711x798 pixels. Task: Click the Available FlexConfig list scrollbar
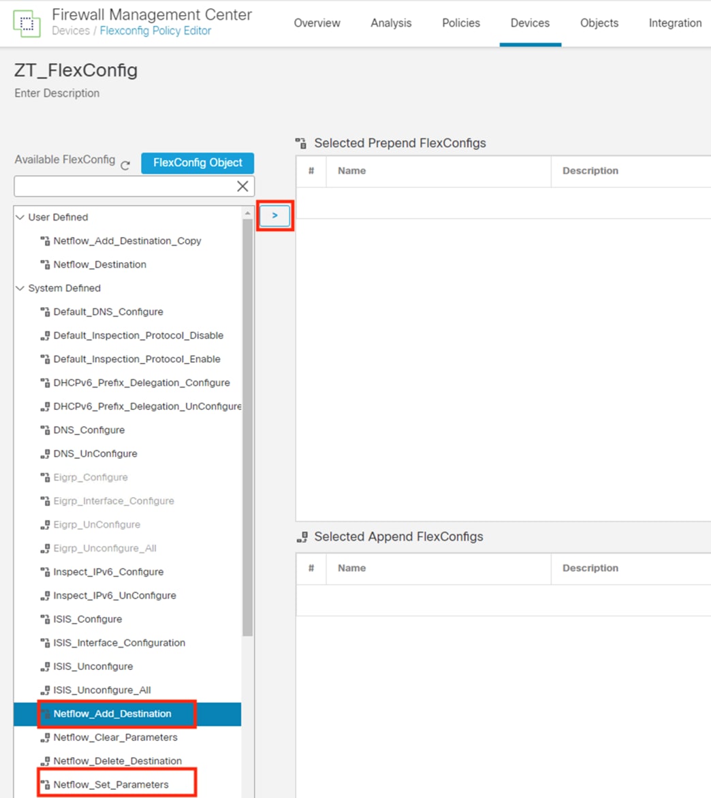point(247,428)
